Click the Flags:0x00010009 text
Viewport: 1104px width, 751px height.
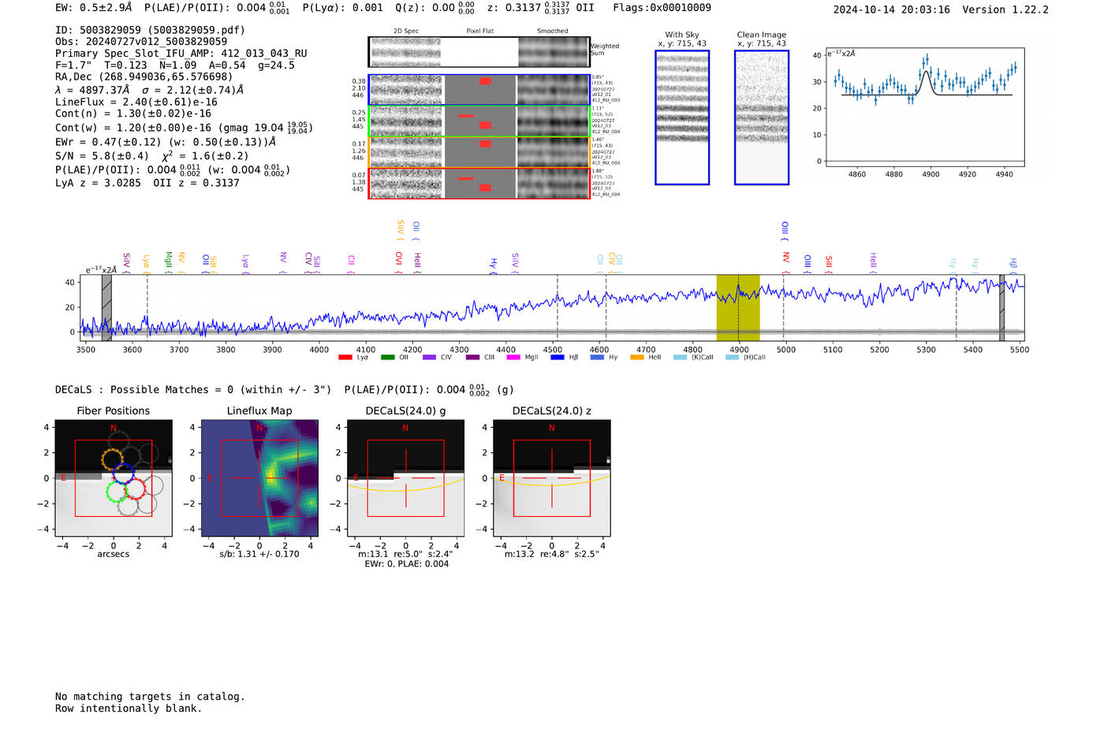point(662,8)
